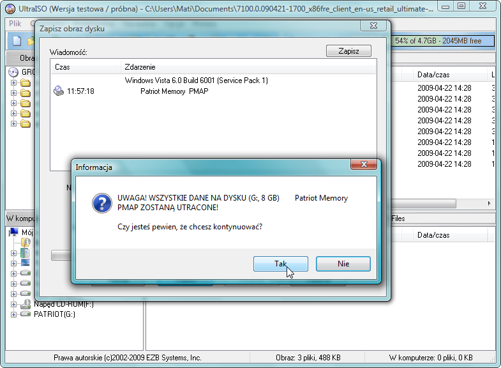
Task: Expand the third folder under the disc root
Action: tap(13, 103)
